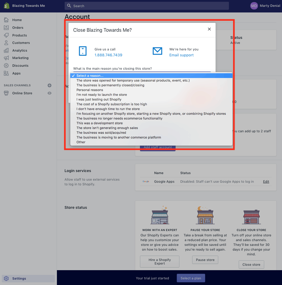Select 'The cost of a Shopify subscription is too high'
Viewport: 282px width, 285px height.
(x=151, y=104)
